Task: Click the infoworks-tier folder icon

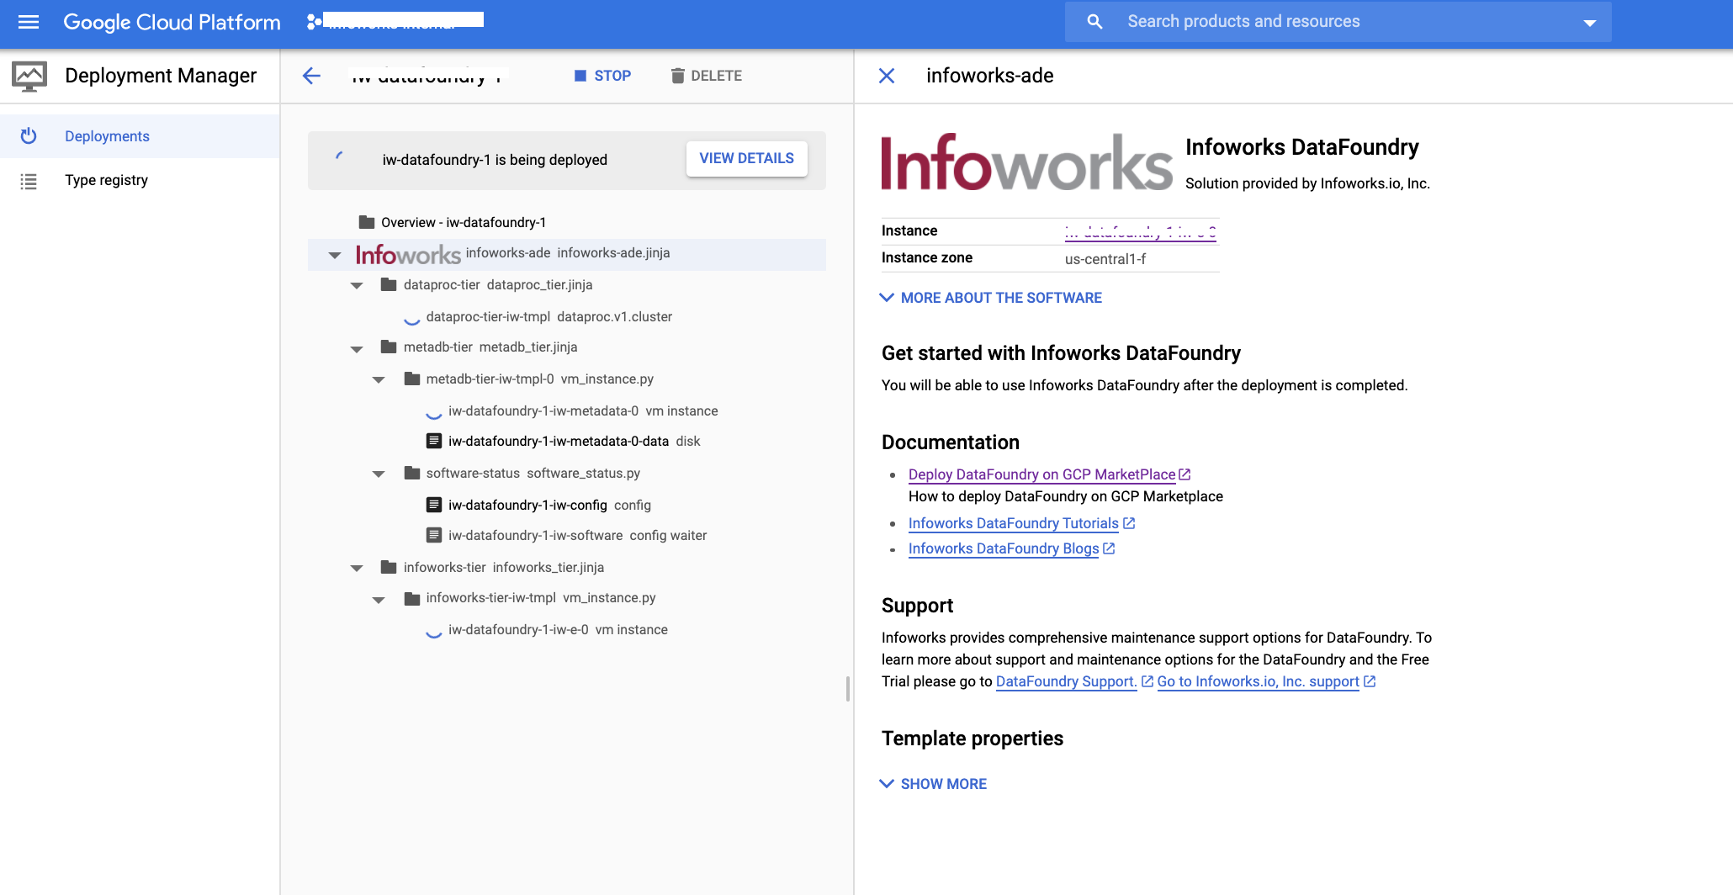Action: click(389, 567)
